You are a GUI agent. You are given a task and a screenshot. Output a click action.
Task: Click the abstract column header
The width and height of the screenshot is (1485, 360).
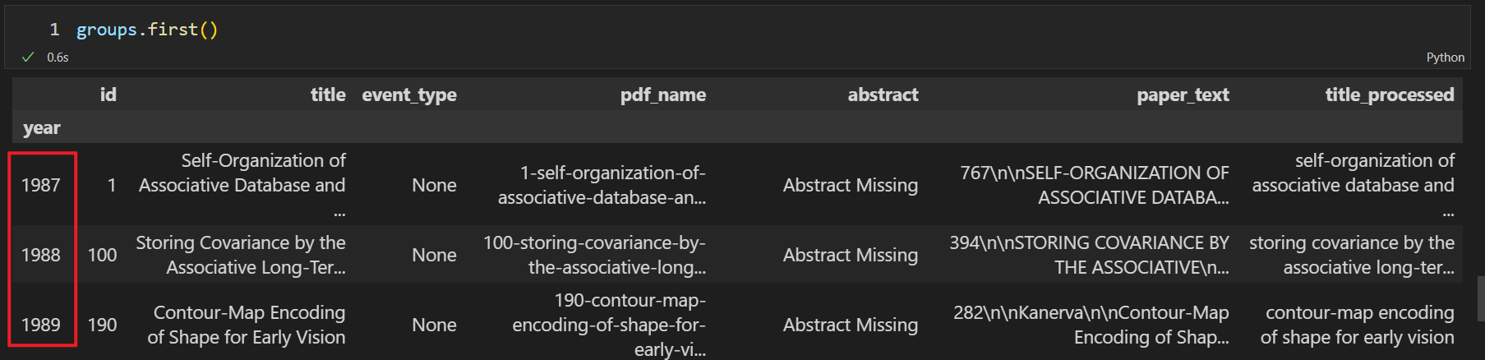[883, 95]
